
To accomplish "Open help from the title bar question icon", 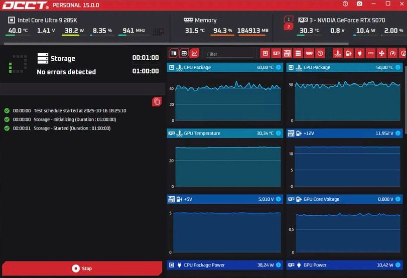I will pyautogui.click(x=345, y=4).
